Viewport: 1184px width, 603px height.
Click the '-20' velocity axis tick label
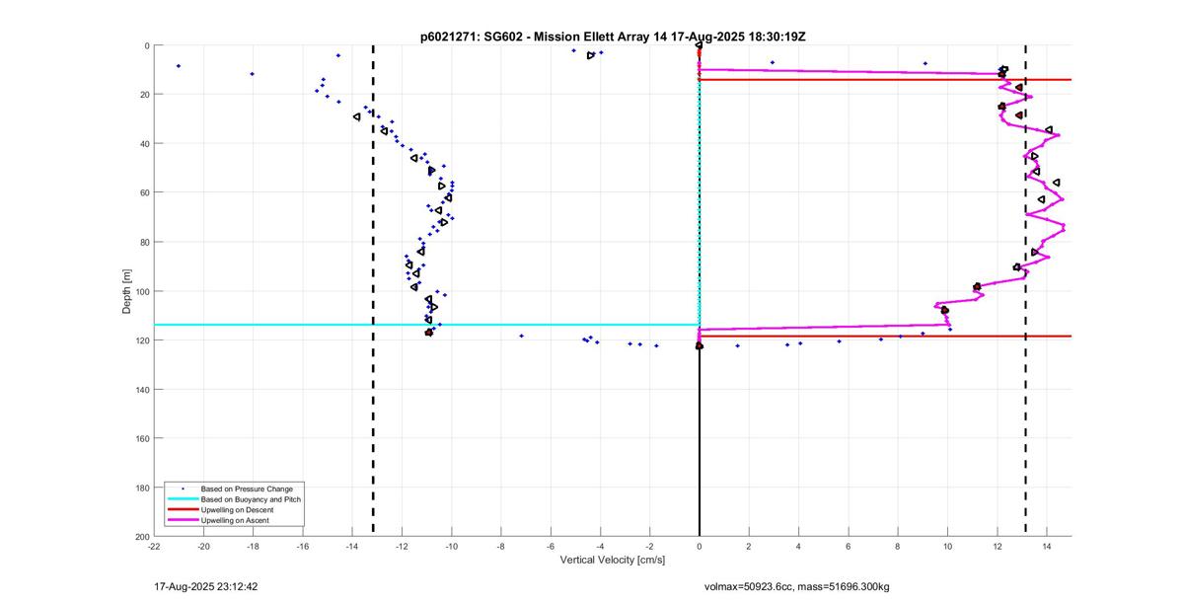click(x=204, y=546)
